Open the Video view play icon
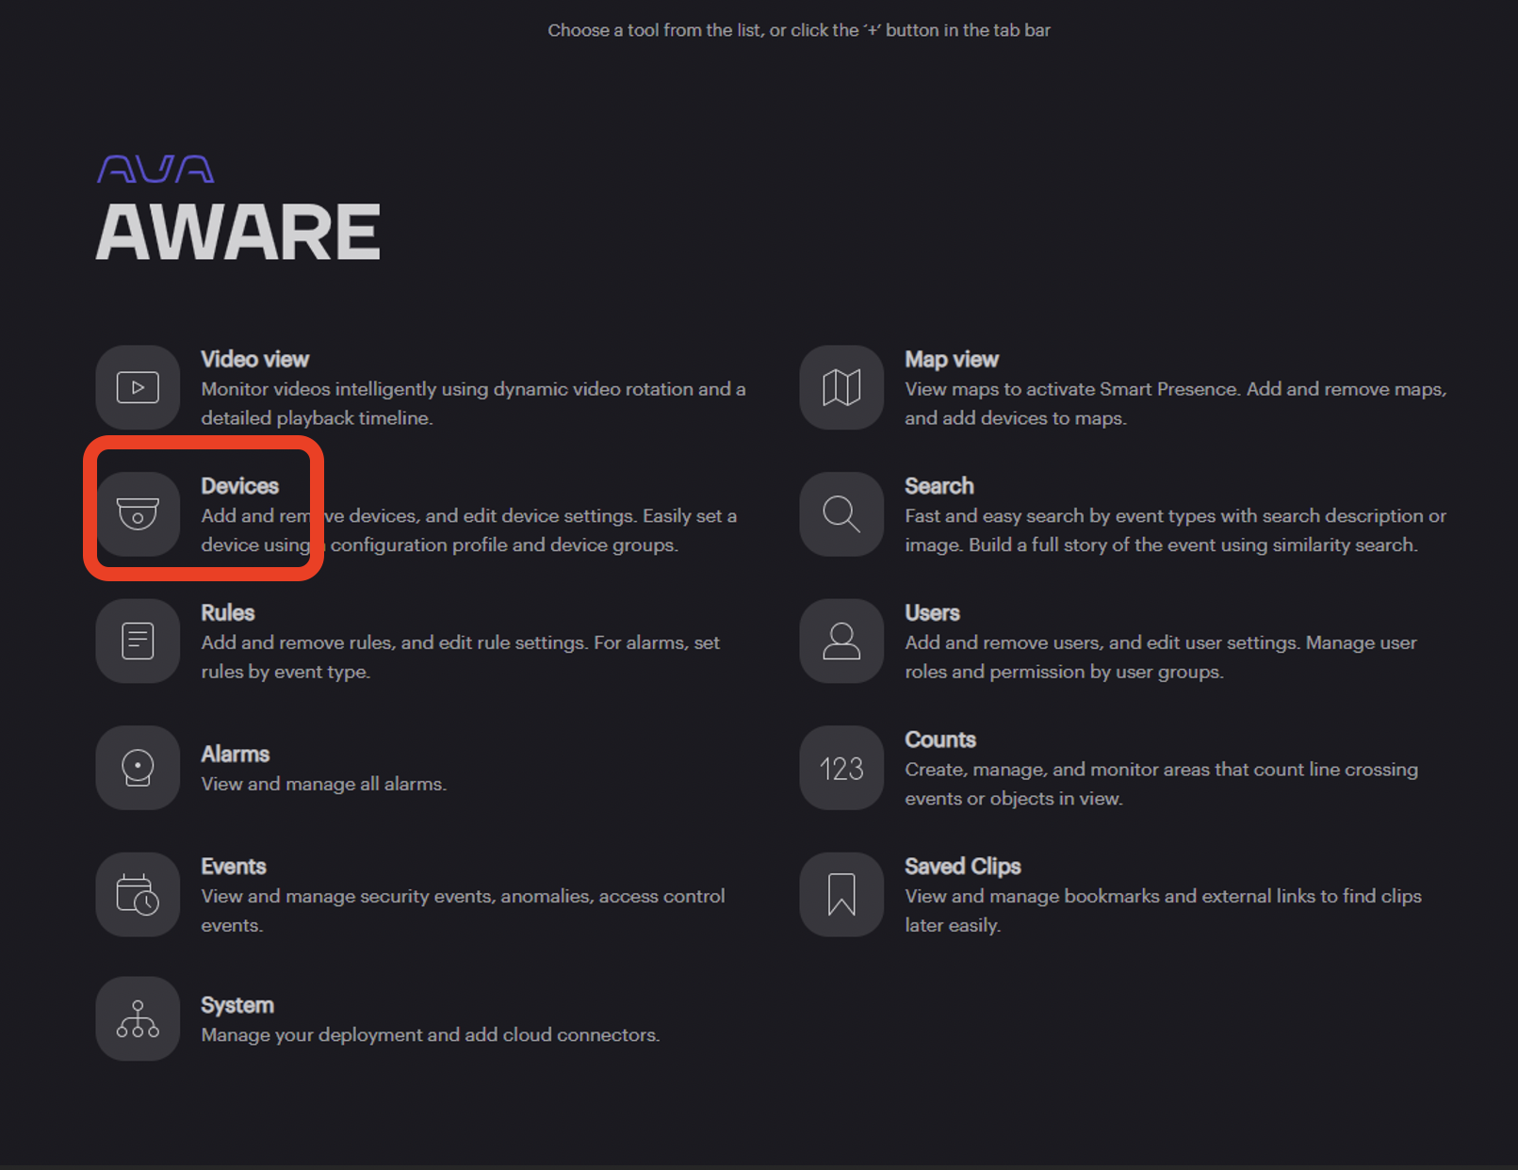The height and width of the screenshot is (1170, 1518). (138, 387)
